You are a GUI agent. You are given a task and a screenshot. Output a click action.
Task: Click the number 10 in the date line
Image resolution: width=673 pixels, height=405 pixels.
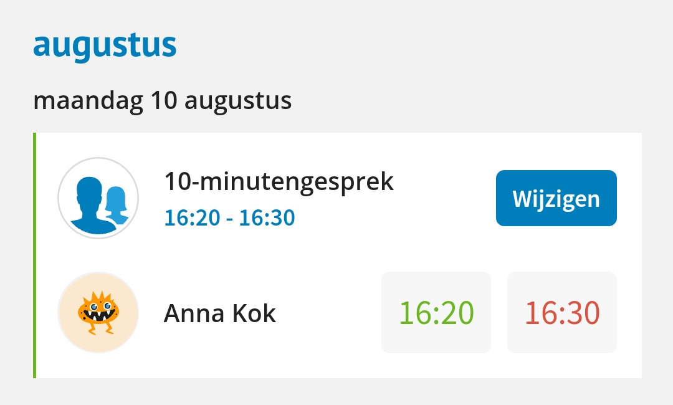pos(163,100)
